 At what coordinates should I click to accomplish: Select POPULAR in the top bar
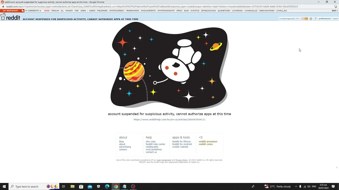coord(55,11)
